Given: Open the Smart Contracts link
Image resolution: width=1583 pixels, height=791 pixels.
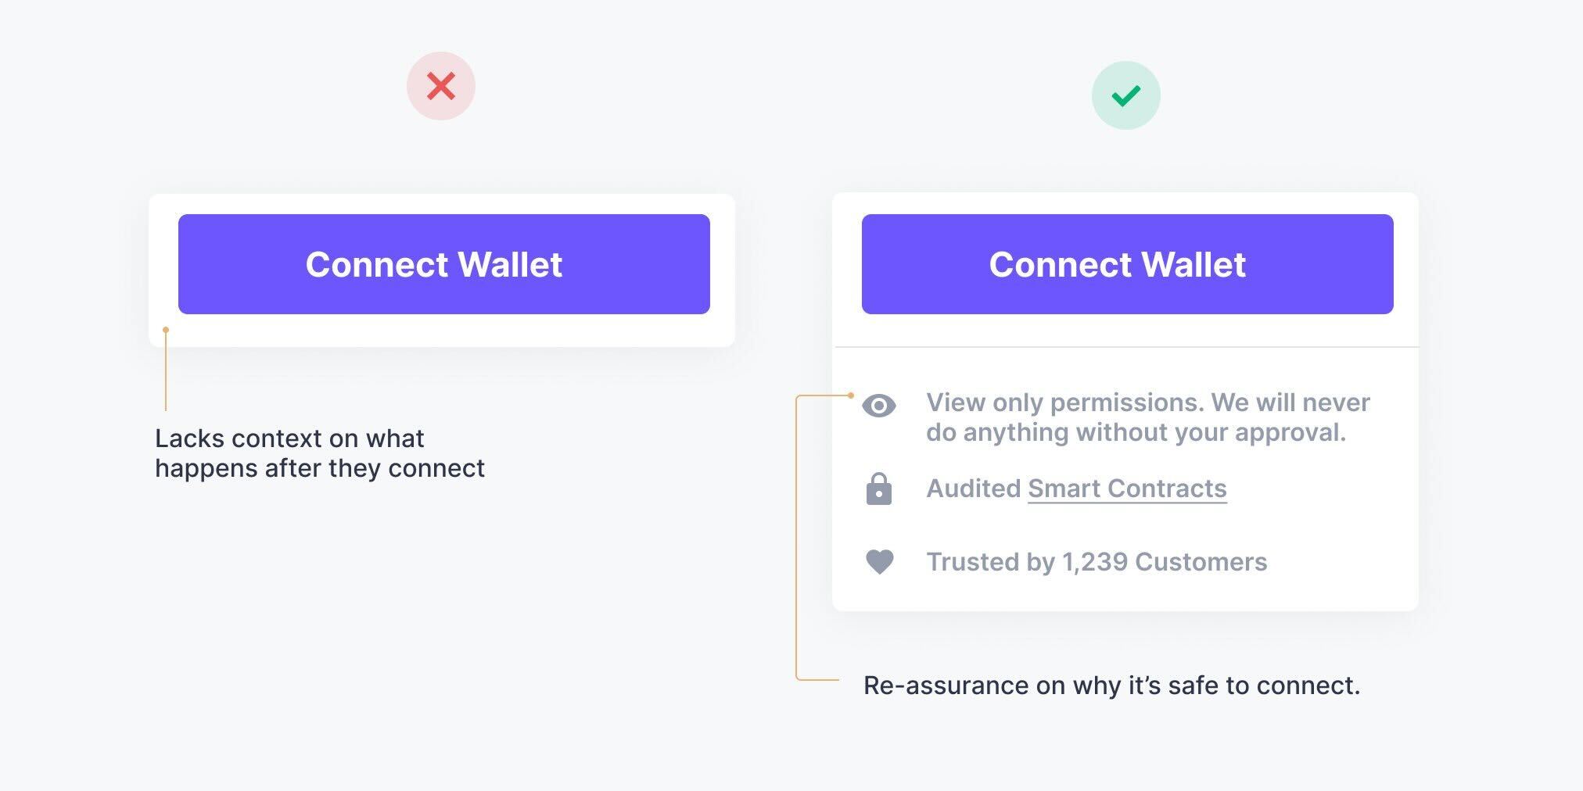Looking at the screenshot, I should coord(1127,489).
